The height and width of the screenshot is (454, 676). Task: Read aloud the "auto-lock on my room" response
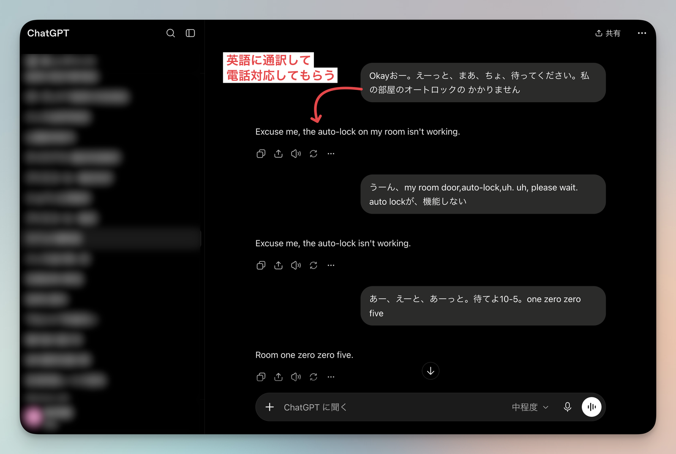coord(296,154)
